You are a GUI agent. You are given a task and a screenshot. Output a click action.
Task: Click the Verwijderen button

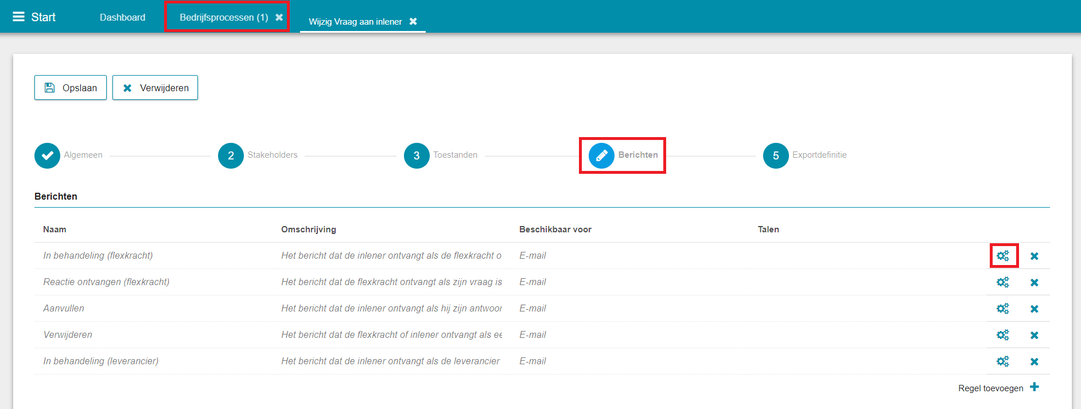coord(155,88)
